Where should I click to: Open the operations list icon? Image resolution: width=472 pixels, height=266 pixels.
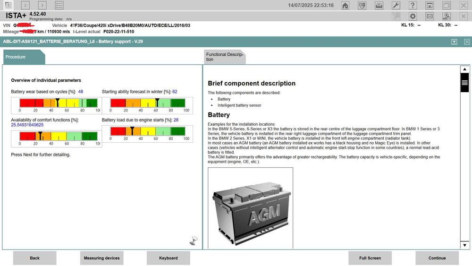coord(59,5)
